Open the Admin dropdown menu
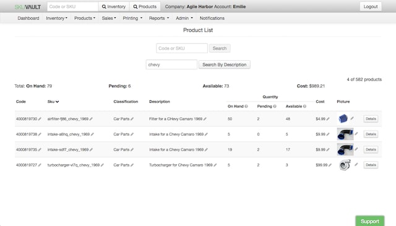 184,18
